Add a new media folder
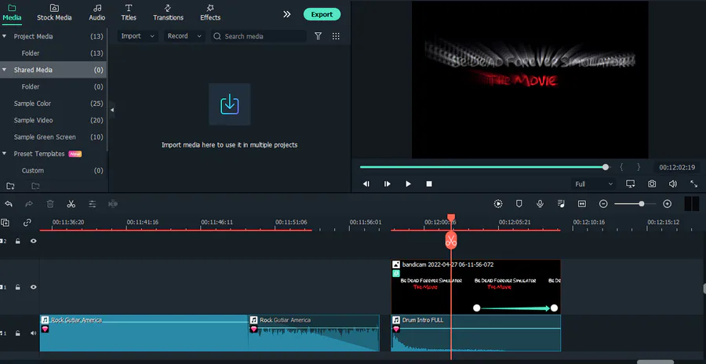Image resolution: width=706 pixels, height=364 pixels. click(x=10, y=186)
